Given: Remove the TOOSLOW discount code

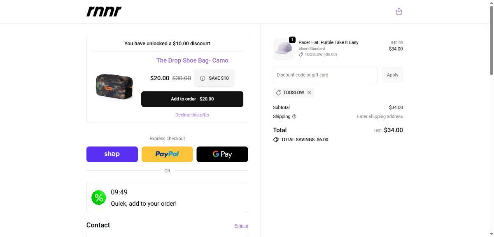Looking at the screenshot, I should (x=309, y=93).
